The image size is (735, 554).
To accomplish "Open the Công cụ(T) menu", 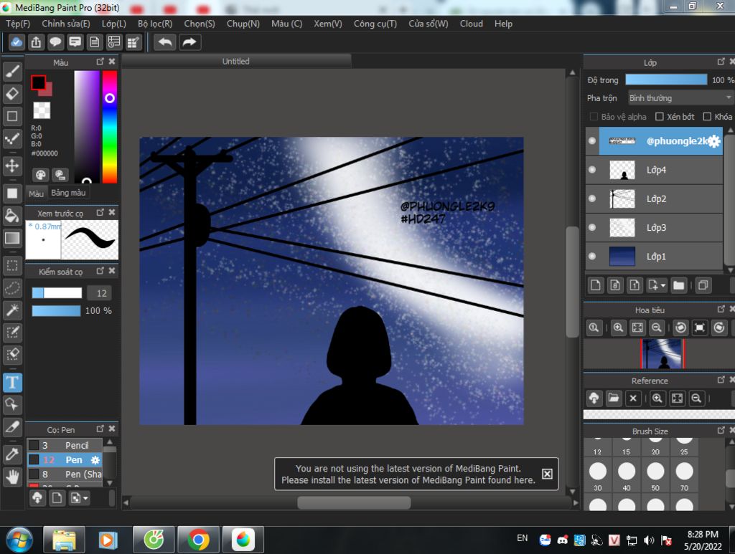I will [x=375, y=24].
